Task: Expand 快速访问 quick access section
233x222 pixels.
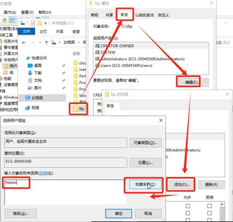Action: (x=36, y=58)
